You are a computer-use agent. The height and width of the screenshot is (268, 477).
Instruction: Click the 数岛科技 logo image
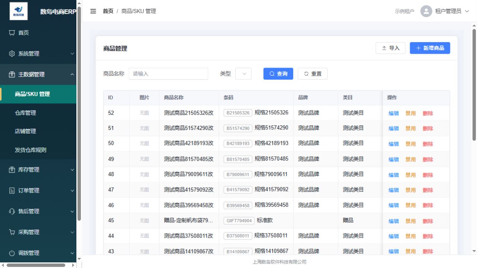coord(19,11)
